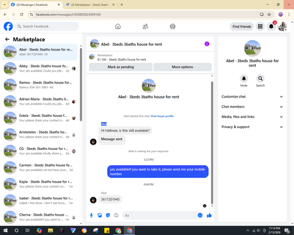294x235 pixels.
Task: Open conversation information purple icon
Action: tap(207, 44)
